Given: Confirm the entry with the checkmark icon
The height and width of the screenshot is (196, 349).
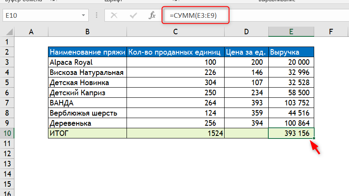Looking at the screenshot, I should click(x=133, y=15).
